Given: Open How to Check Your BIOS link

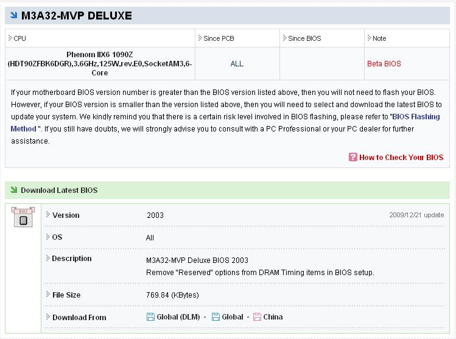Looking at the screenshot, I should pos(401,157).
